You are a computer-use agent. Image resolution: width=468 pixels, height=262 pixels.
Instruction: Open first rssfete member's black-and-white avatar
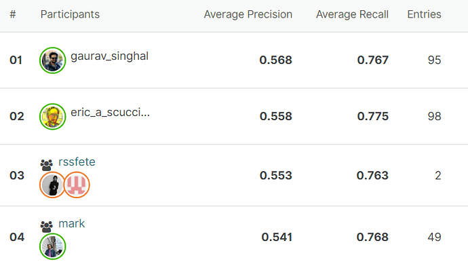coord(52,185)
